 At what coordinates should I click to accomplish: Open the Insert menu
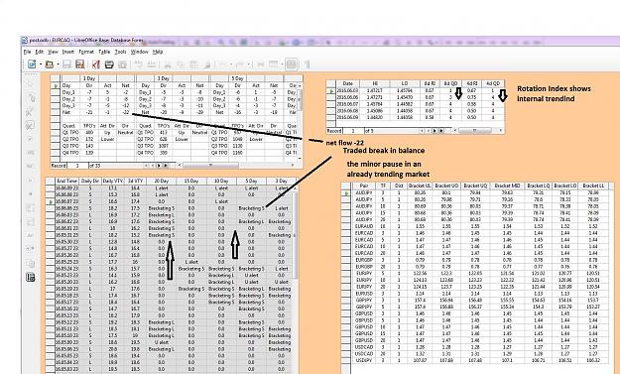pyautogui.click(x=68, y=52)
